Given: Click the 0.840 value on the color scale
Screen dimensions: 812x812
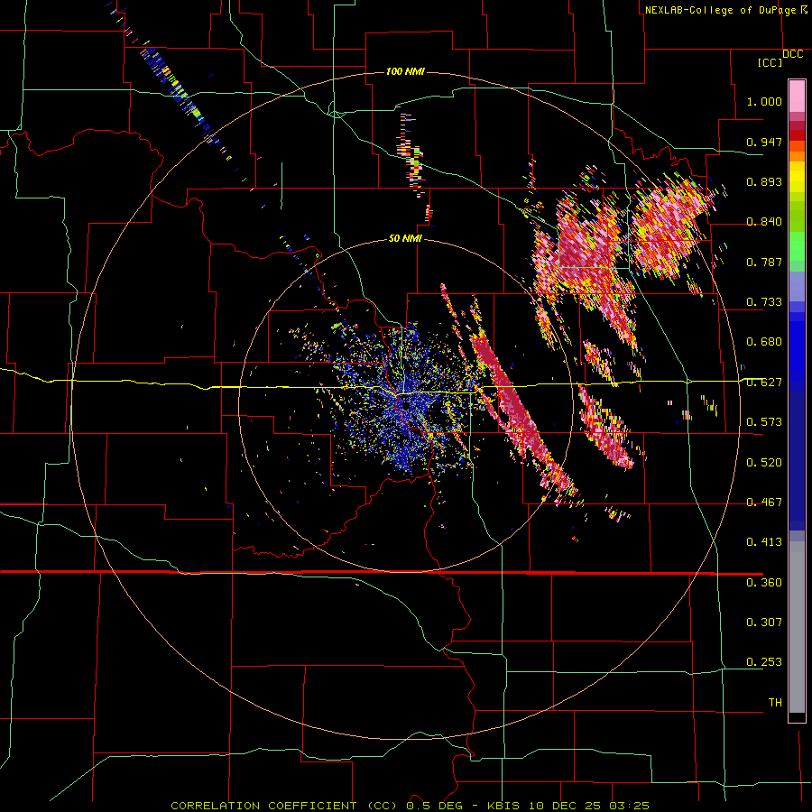Looking at the screenshot, I should point(764,222).
